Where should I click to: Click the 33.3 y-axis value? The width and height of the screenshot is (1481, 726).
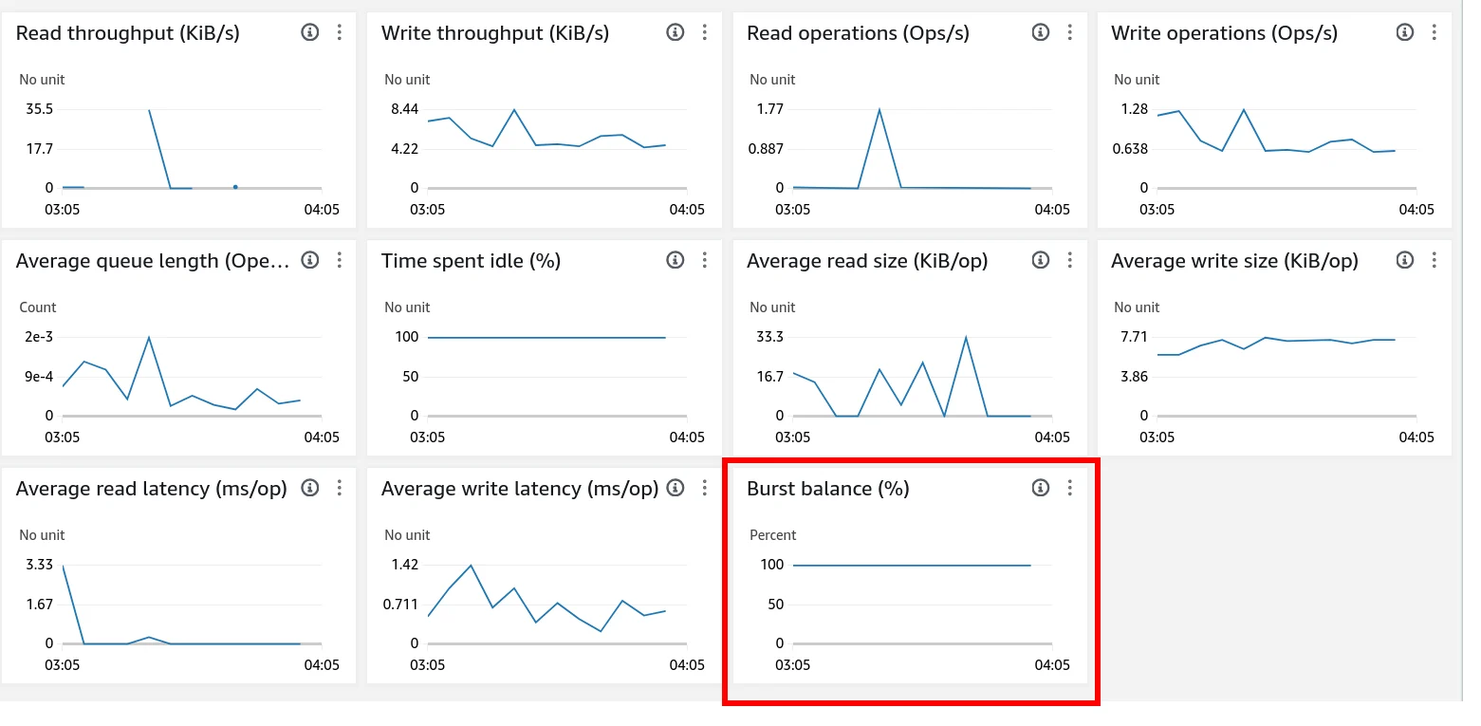pyautogui.click(x=768, y=337)
